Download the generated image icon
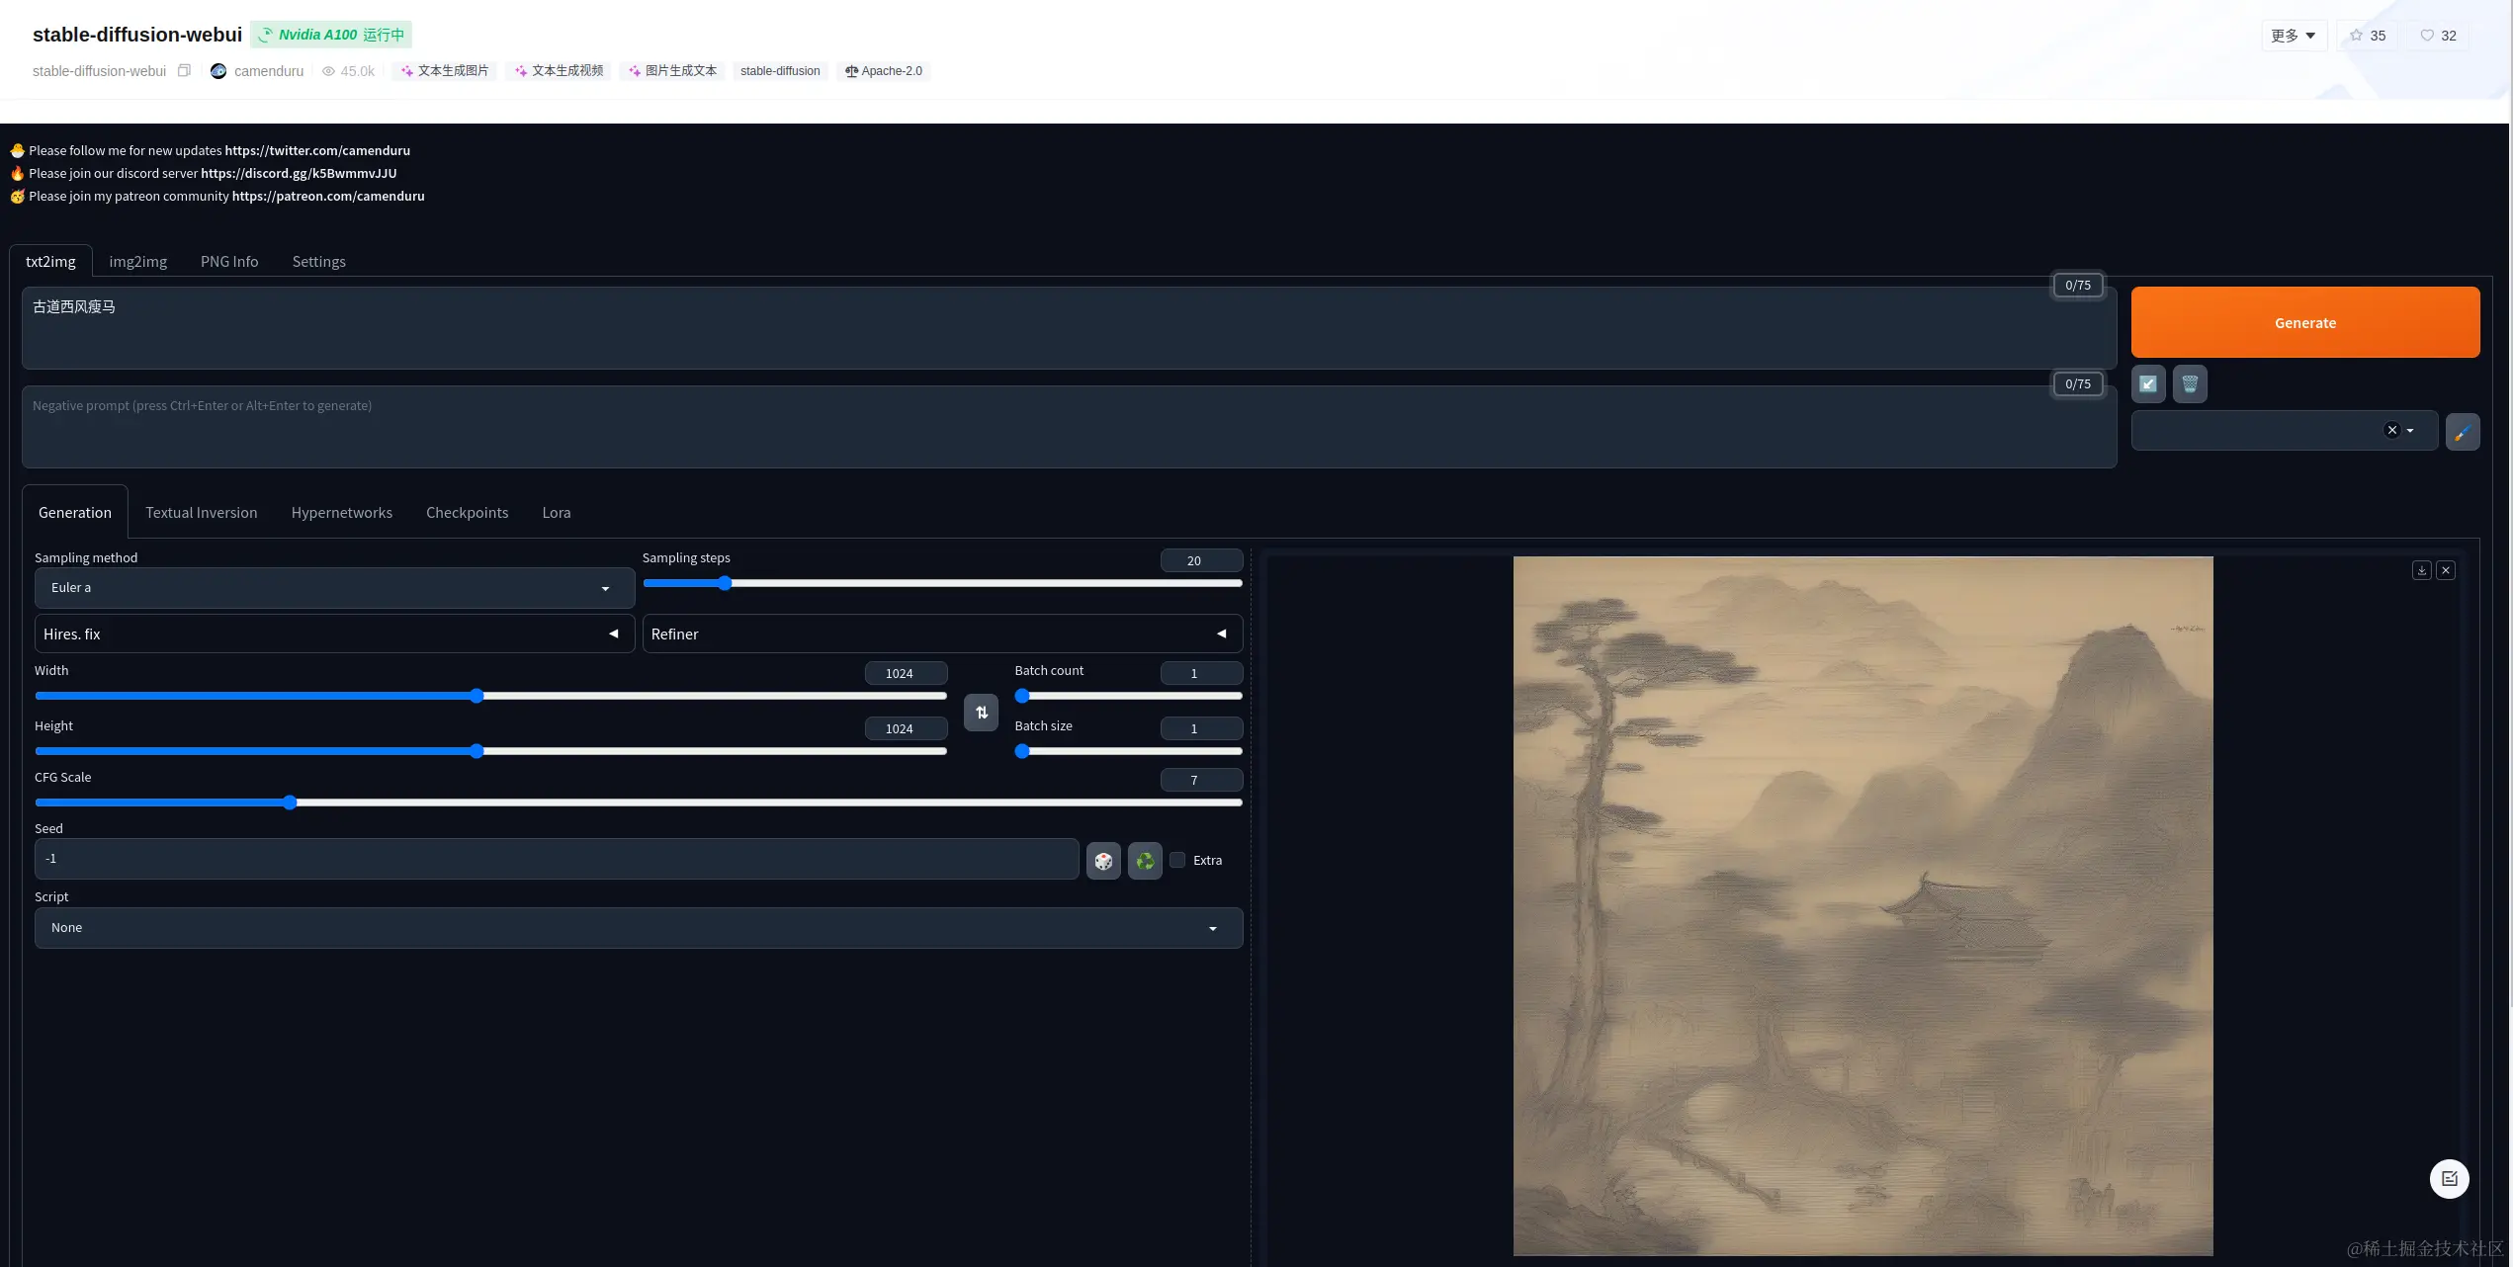 click(2421, 570)
